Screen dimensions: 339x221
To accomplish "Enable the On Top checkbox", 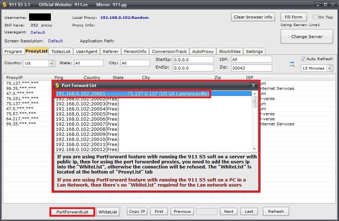I will (x=315, y=17).
